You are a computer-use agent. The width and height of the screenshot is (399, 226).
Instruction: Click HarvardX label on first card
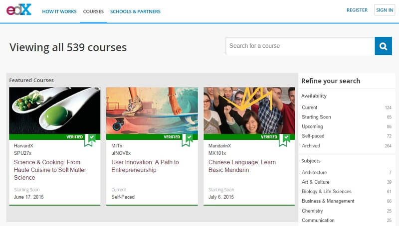coord(23,146)
